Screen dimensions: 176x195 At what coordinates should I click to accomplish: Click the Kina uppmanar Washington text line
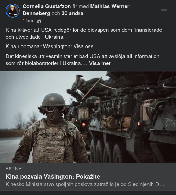pos(49,46)
